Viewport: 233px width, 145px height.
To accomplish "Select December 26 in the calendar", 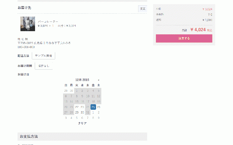I will (99, 107).
